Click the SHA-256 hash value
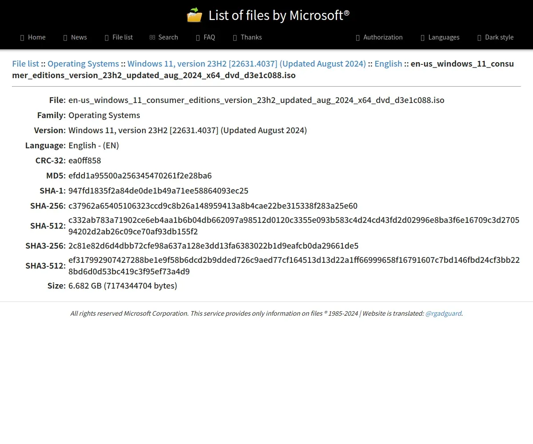The width and height of the screenshot is (533, 444). pyautogui.click(x=213, y=206)
